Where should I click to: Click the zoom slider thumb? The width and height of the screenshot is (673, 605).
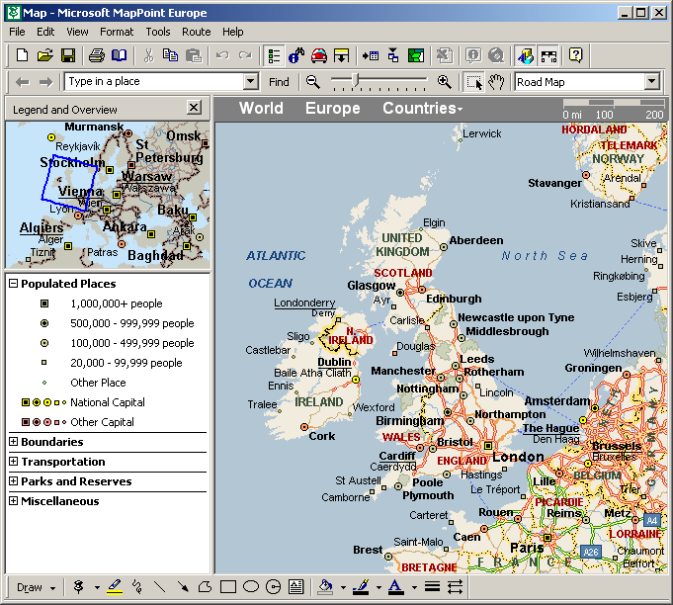[x=355, y=80]
